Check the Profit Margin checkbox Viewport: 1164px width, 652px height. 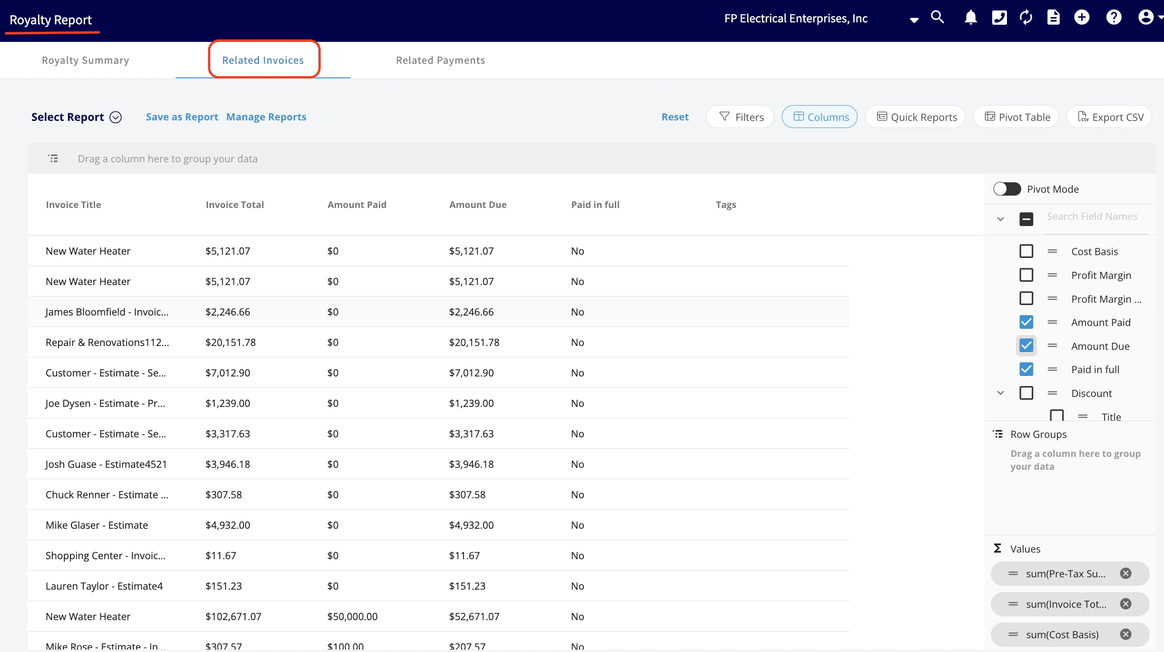pyautogui.click(x=1026, y=275)
